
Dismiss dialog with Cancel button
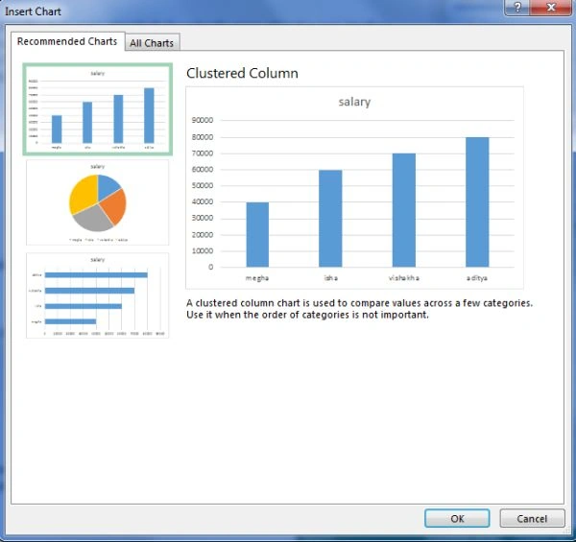532,519
